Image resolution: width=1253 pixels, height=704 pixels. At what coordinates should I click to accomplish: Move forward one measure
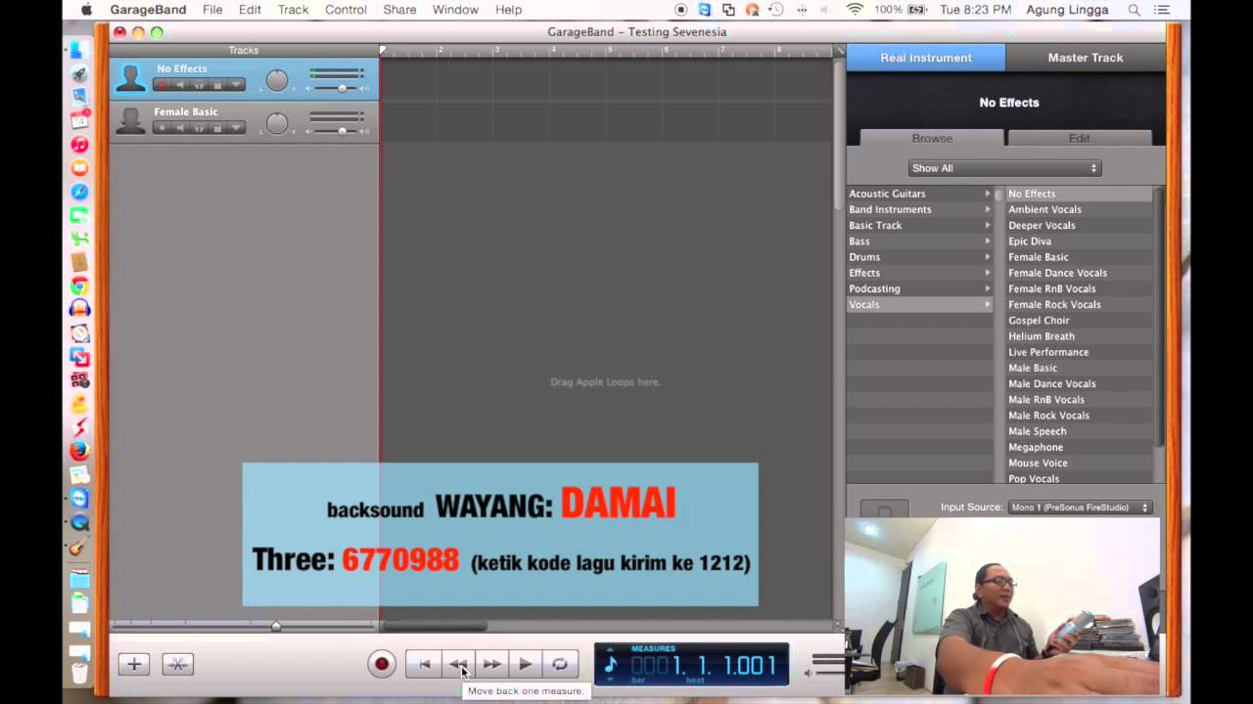(491, 664)
